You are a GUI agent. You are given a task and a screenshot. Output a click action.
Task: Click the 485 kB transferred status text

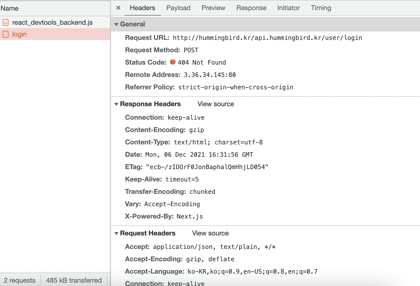pyautogui.click(x=74, y=280)
